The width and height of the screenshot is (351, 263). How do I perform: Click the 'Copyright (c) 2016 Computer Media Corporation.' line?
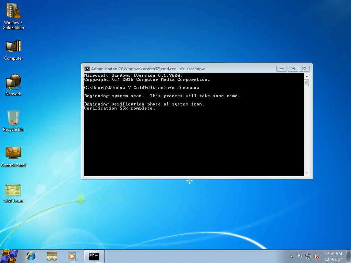pos(147,79)
